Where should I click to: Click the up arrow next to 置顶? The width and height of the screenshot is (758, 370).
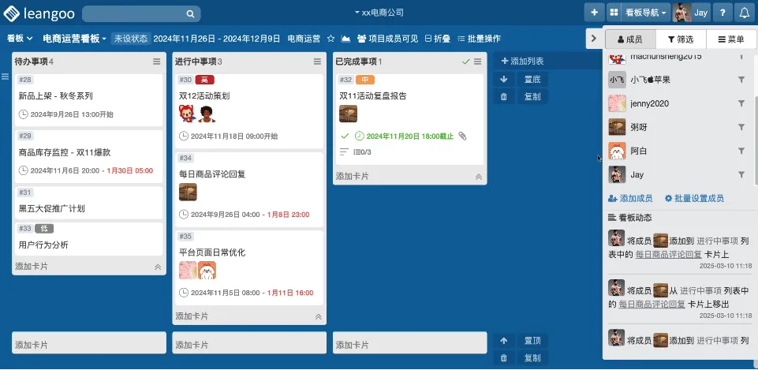(504, 341)
